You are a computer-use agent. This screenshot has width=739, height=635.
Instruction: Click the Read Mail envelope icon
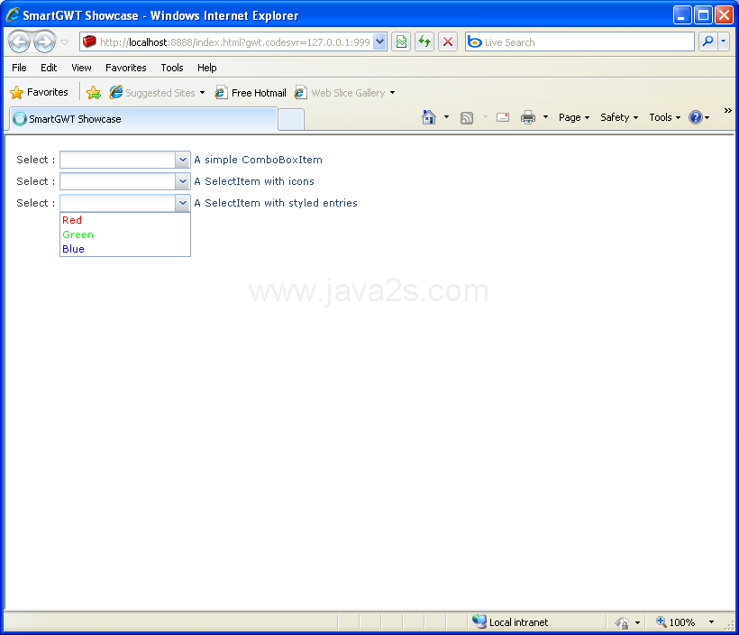click(503, 117)
